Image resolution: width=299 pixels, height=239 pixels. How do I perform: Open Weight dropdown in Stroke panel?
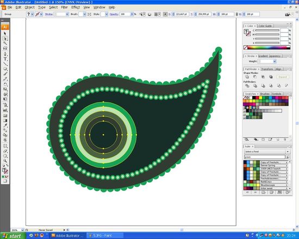[x=275, y=61]
